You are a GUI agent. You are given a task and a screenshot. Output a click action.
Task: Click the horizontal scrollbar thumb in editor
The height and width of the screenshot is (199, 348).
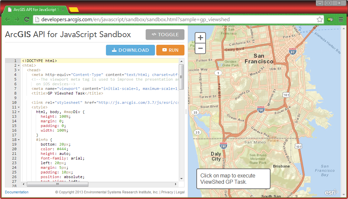pos(58,184)
